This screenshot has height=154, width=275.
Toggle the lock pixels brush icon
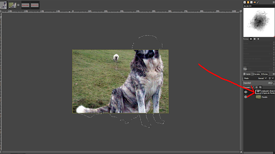tap(253, 87)
